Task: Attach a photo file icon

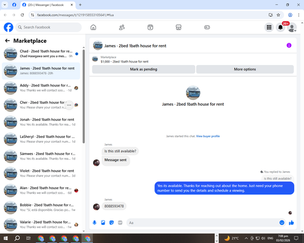Action: pos(103,223)
